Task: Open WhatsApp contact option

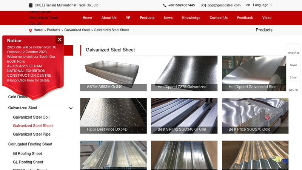Action: click(x=293, y=53)
